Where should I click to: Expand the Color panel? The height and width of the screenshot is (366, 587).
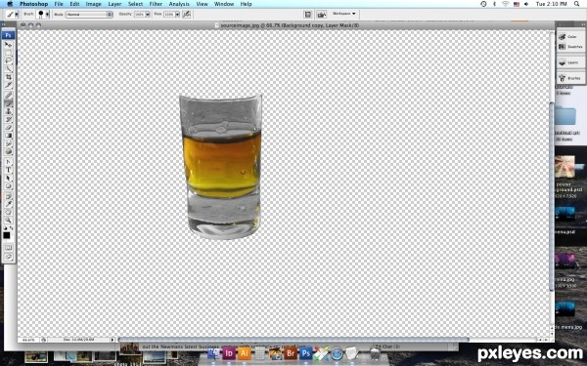pyautogui.click(x=571, y=37)
